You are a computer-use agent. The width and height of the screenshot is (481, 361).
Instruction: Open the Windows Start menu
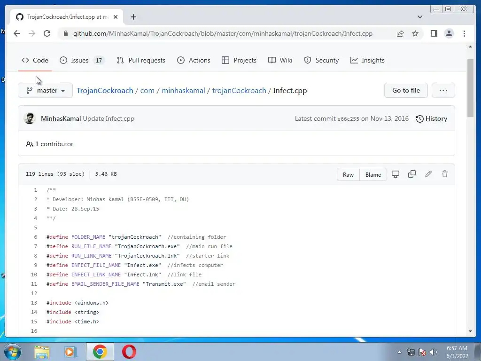pyautogui.click(x=13, y=352)
